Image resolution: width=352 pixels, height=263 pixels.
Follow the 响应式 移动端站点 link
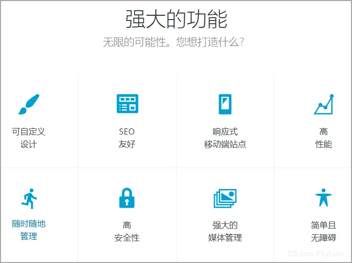point(225,138)
